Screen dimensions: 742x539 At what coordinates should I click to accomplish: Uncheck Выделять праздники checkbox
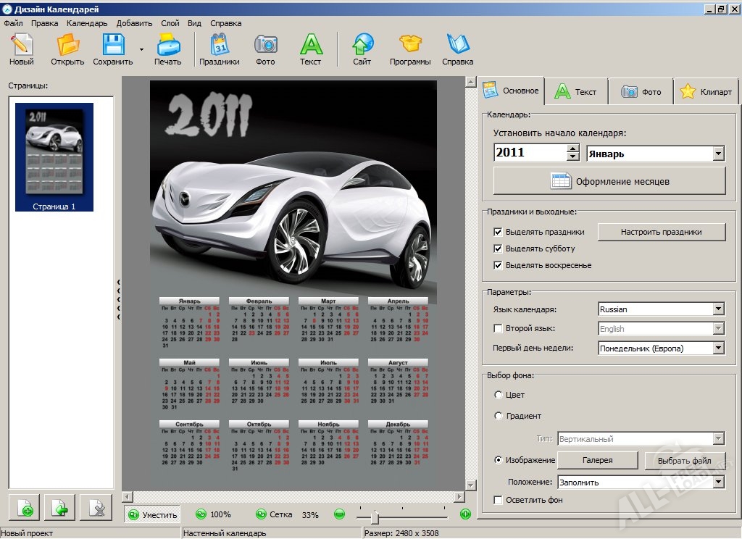[498, 232]
